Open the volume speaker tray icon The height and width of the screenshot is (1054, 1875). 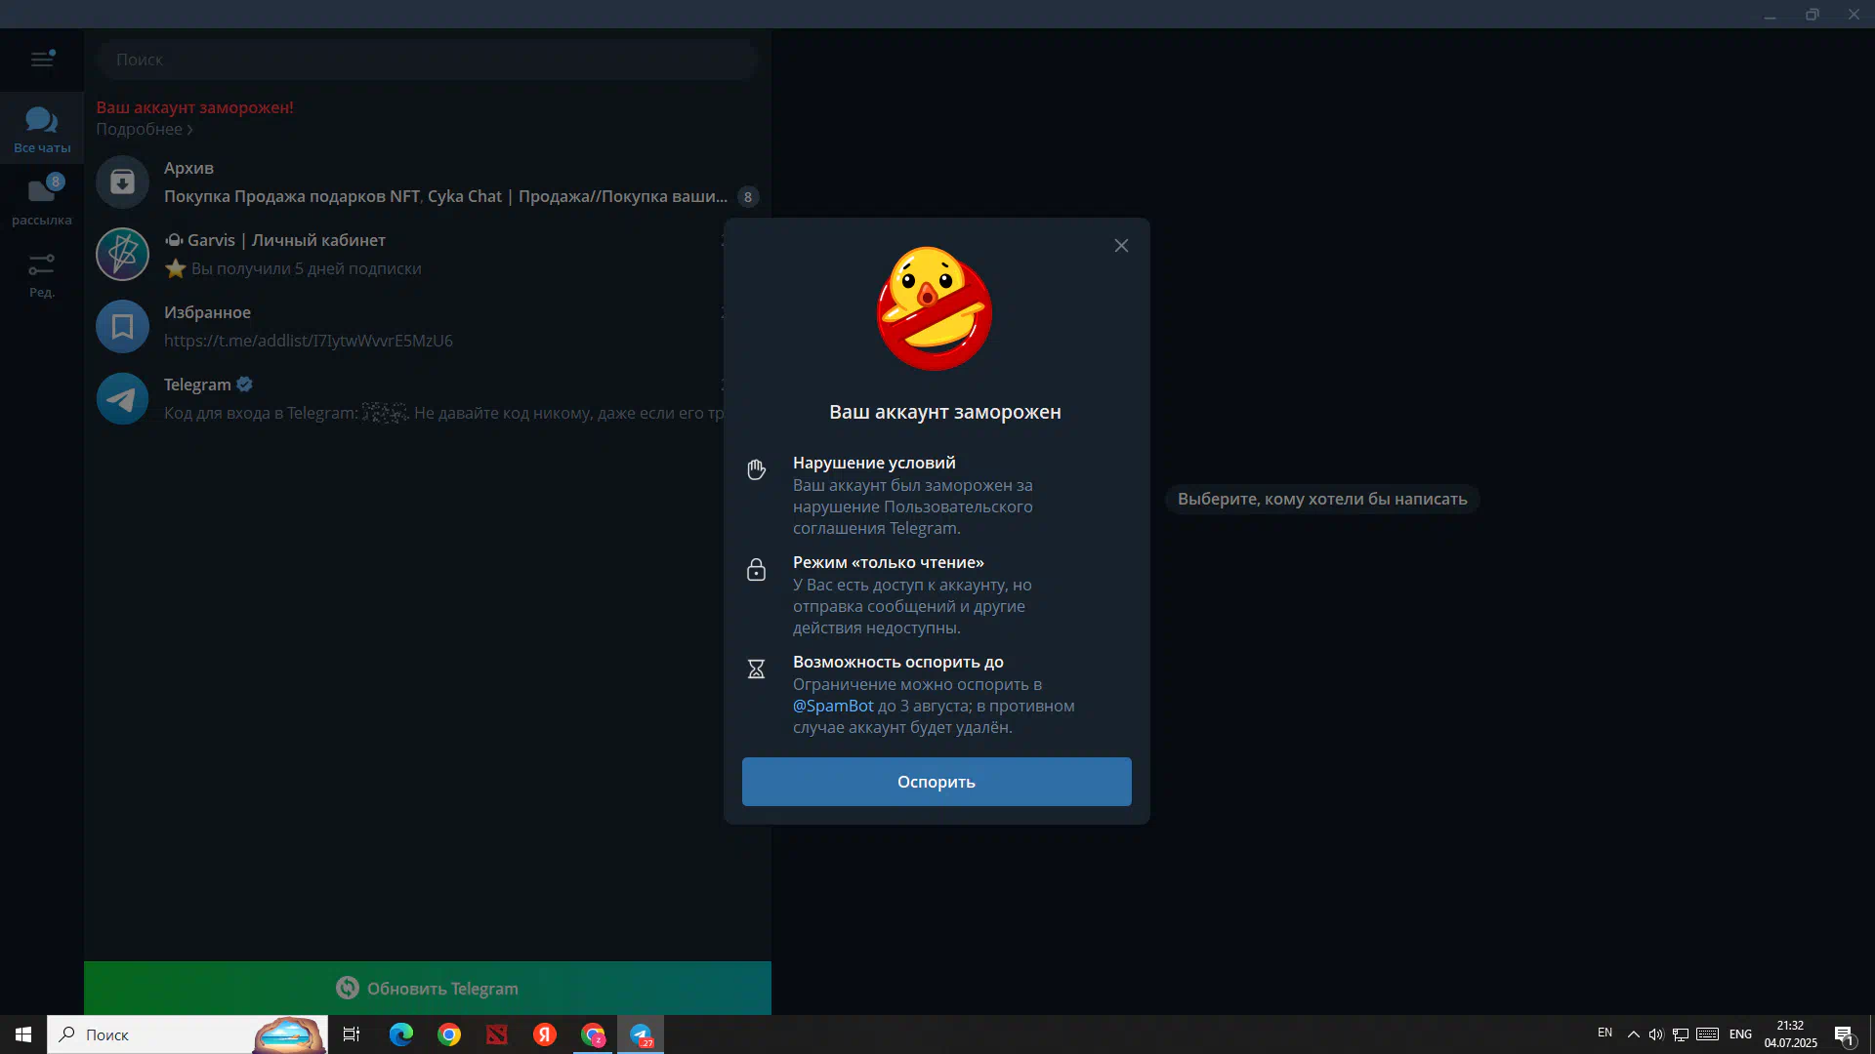click(1656, 1034)
